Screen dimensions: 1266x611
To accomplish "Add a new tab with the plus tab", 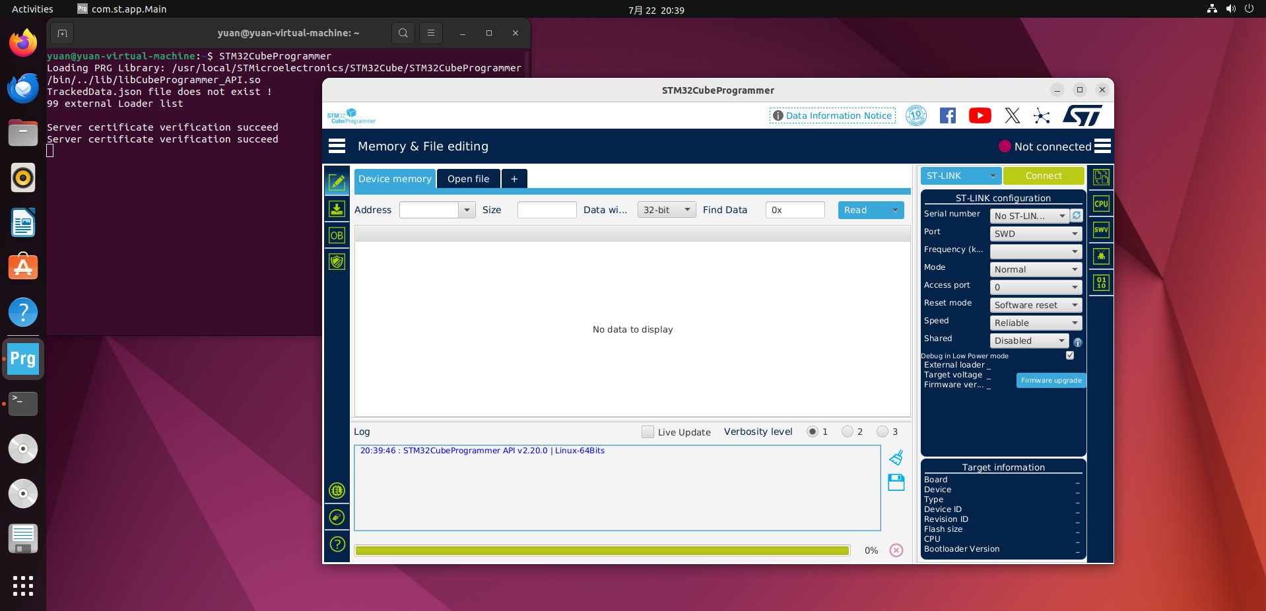I will click(x=514, y=179).
